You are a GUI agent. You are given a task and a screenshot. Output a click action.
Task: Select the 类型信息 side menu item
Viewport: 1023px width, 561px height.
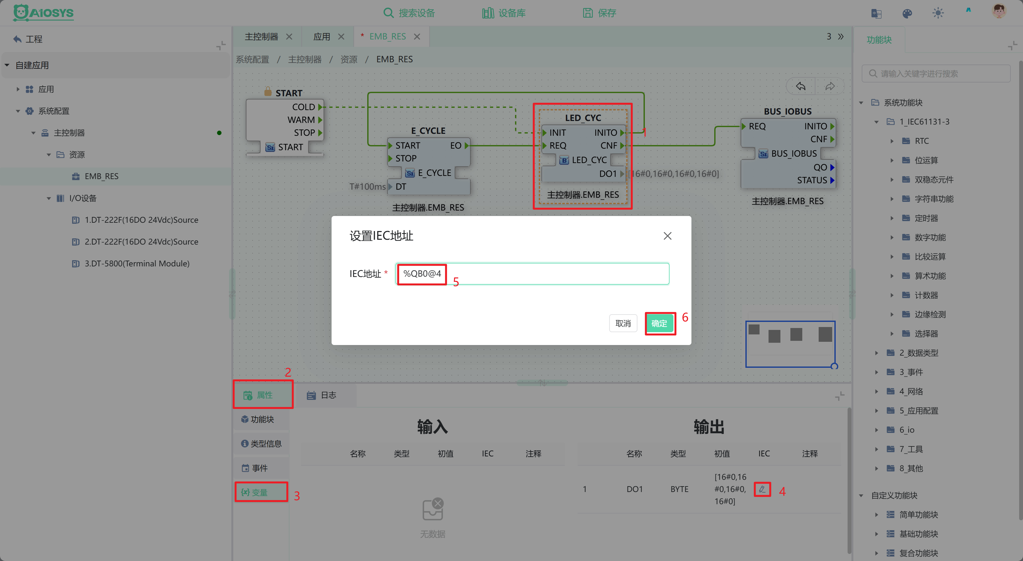pos(261,444)
